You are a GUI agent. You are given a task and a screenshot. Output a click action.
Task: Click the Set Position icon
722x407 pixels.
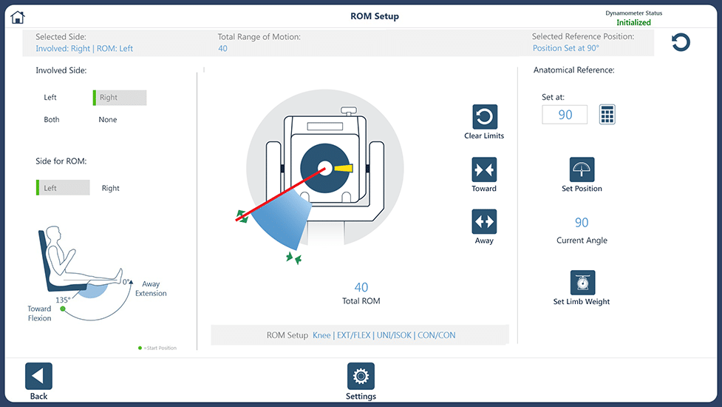pyautogui.click(x=582, y=169)
